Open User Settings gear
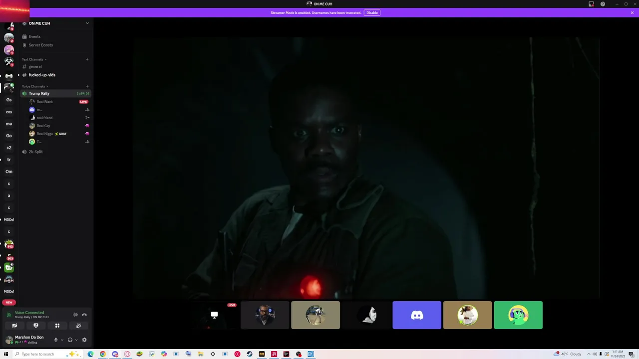Image resolution: width=639 pixels, height=359 pixels. (84, 340)
